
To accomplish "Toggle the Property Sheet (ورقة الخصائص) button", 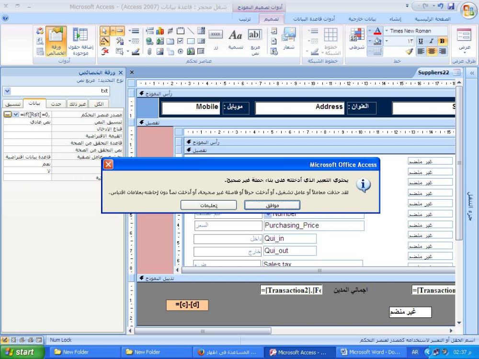I will [56, 41].
